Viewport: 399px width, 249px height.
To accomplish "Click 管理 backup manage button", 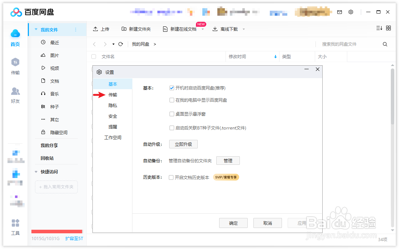I will (x=228, y=161).
